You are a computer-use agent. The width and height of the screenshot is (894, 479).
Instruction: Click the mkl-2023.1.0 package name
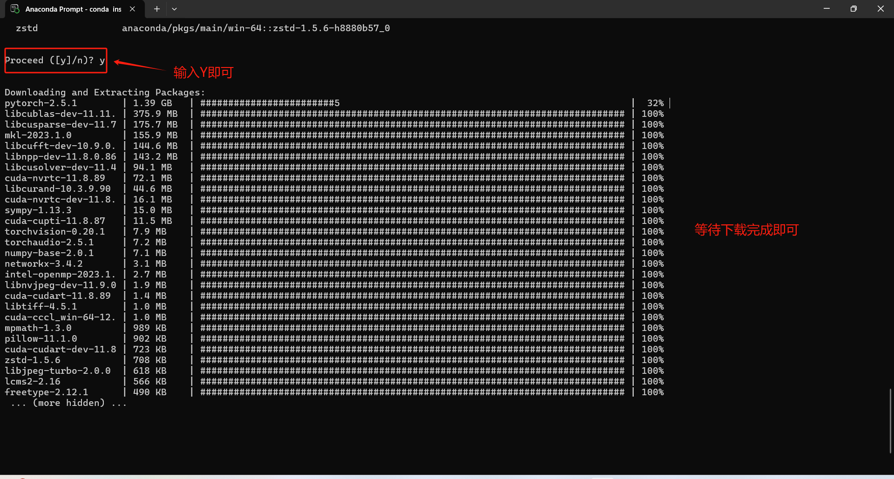pos(38,135)
